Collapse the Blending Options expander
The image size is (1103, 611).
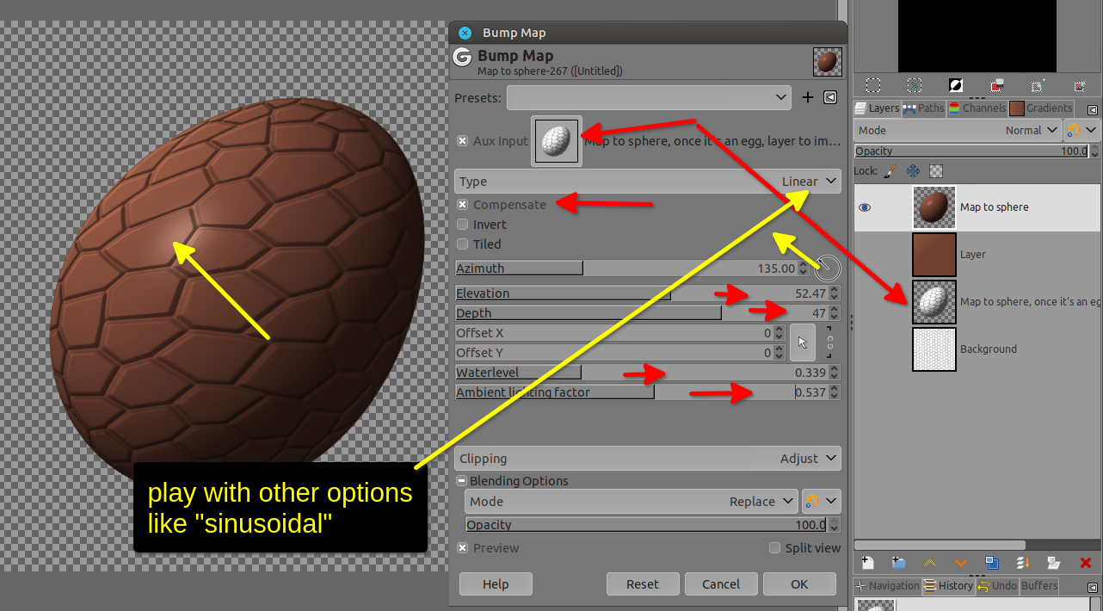pos(462,481)
